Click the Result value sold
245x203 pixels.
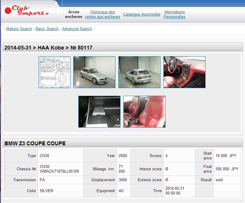(x=219, y=180)
